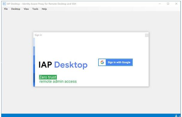
Task: Click the Sign in dialog title
Action: tap(38, 35)
